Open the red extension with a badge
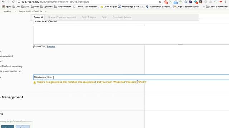 (166, 2)
